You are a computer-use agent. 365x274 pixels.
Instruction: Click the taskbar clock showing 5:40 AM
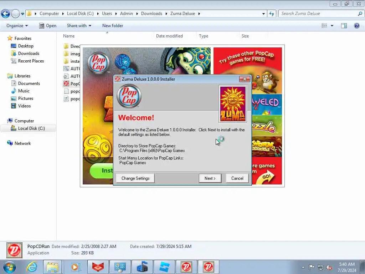coord(347,267)
